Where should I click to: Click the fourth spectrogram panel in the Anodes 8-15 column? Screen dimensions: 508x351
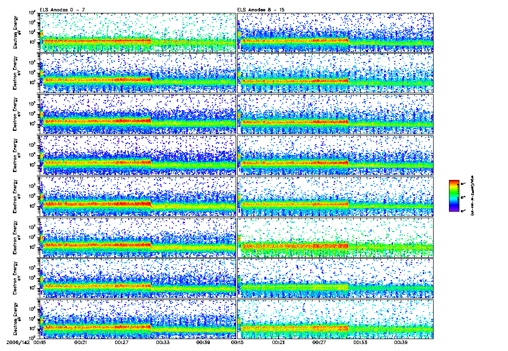pyautogui.click(x=335, y=156)
